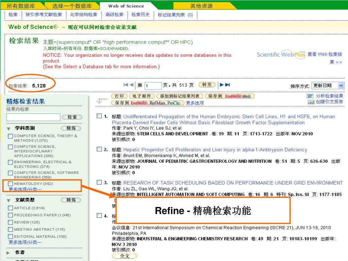Image resolution: width=348 pixels, height=261 pixels.
Task: Click 精炼 button beside 学科类别
Action: tap(71, 128)
